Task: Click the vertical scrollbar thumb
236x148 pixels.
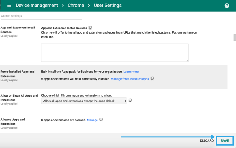Action: pos(234,38)
